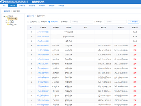Click row number 6 in NO. column
The image size is (141, 106).
tap(31, 55)
